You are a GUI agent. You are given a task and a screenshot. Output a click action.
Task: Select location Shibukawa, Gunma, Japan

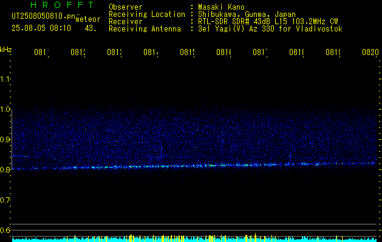pyautogui.click(x=247, y=15)
